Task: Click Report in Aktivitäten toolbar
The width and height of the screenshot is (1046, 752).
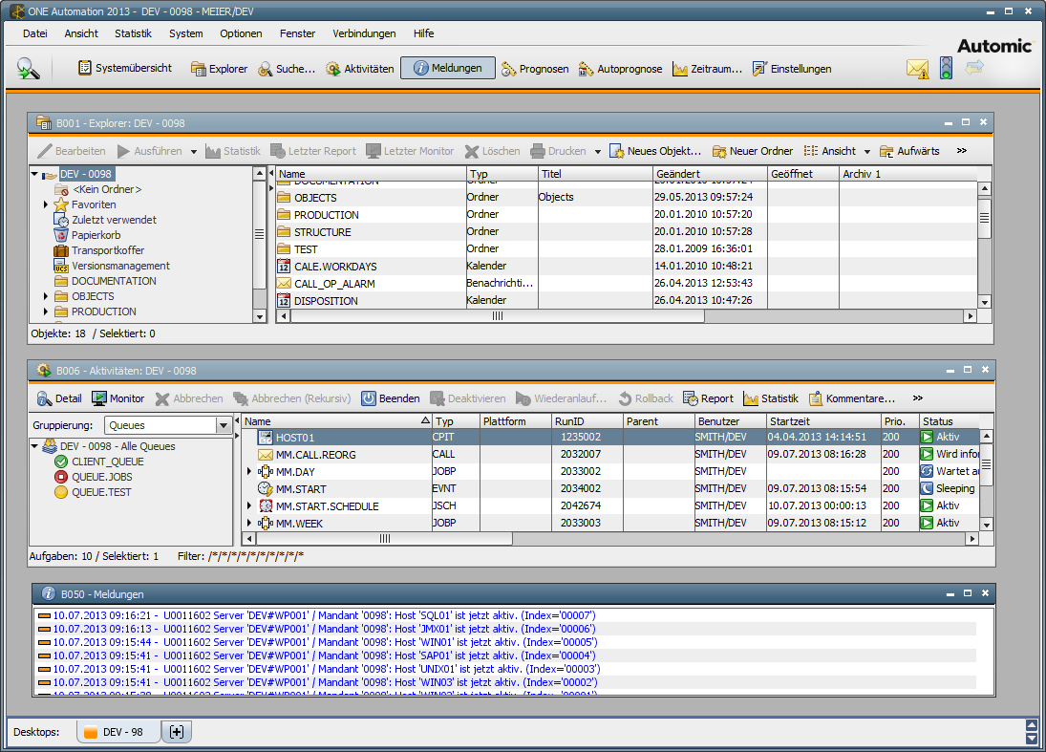Action: click(x=708, y=398)
